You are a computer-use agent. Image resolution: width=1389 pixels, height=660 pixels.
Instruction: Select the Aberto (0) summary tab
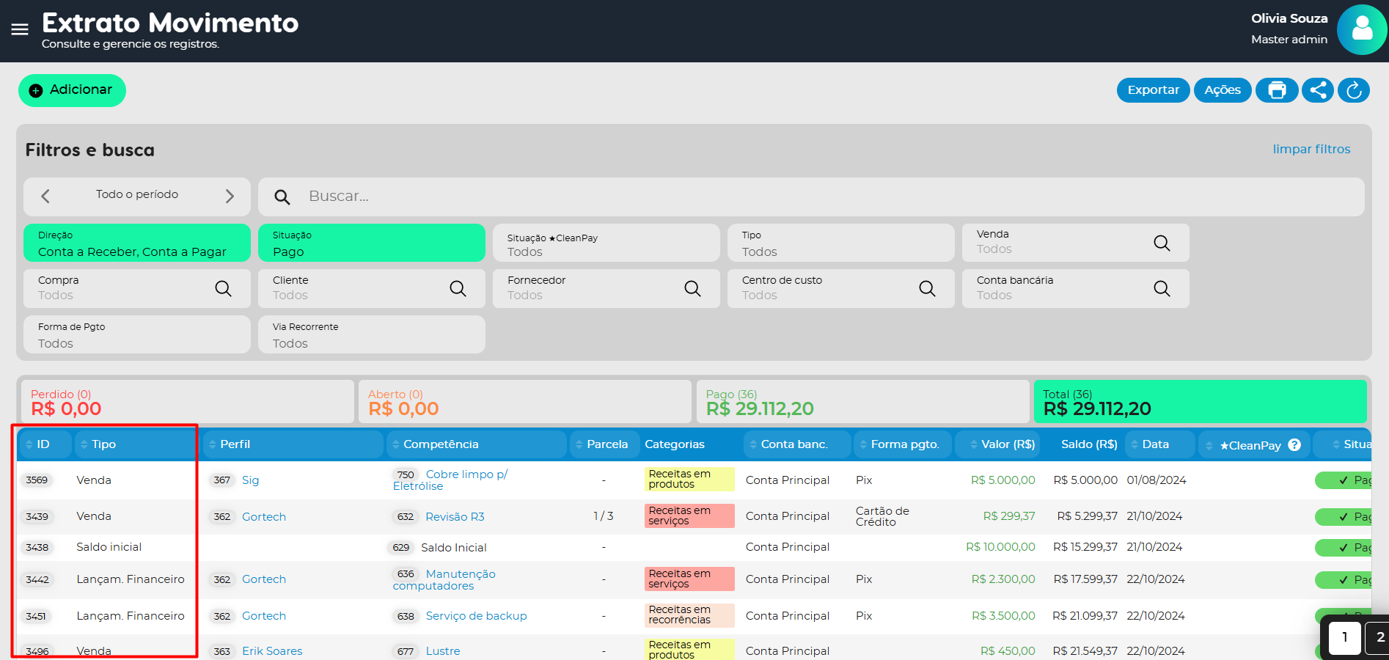(525, 402)
